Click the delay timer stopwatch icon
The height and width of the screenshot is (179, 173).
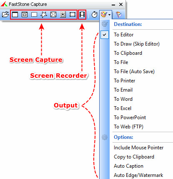[95, 14]
